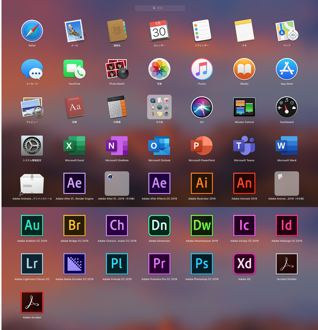Open システム環境設定 (System Preferences)
318x330 pixels.
(x=32, y=145)
